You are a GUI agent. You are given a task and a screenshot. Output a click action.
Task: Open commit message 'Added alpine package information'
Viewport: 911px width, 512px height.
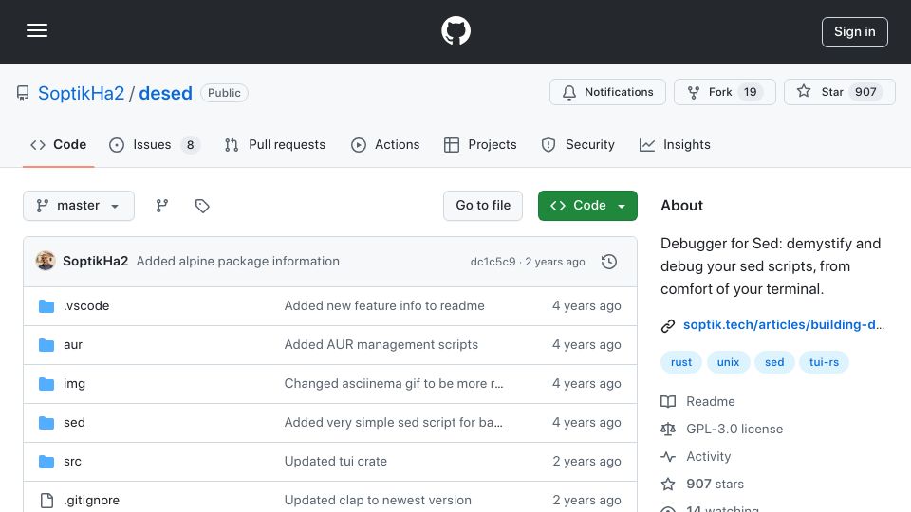tap(237, 262)
